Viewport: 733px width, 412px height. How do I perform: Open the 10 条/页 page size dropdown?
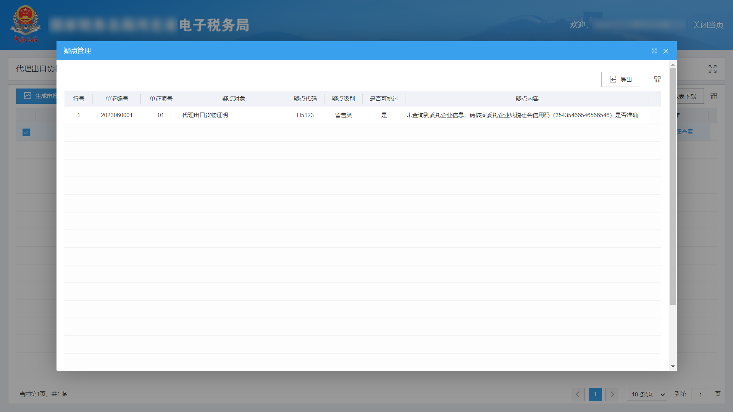click(x=646, y=394)
